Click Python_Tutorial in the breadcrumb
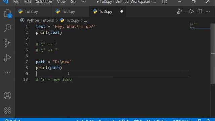Viewport: 215px width, 121px height. (40, 20)
